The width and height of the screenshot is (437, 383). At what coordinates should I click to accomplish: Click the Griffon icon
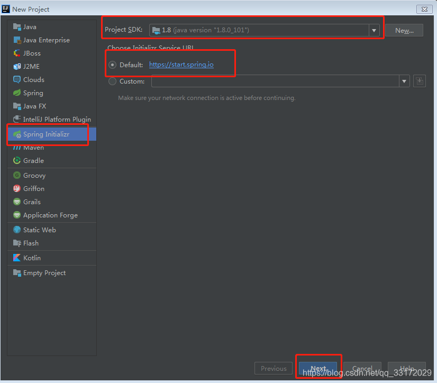(x=17, y=189)
